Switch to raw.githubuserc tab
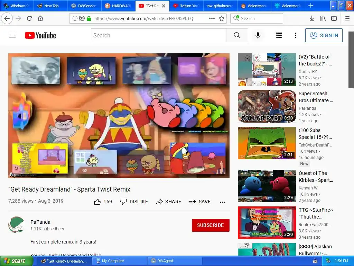The width and height of the screenshot is (354, 266). tap(220, 6)
